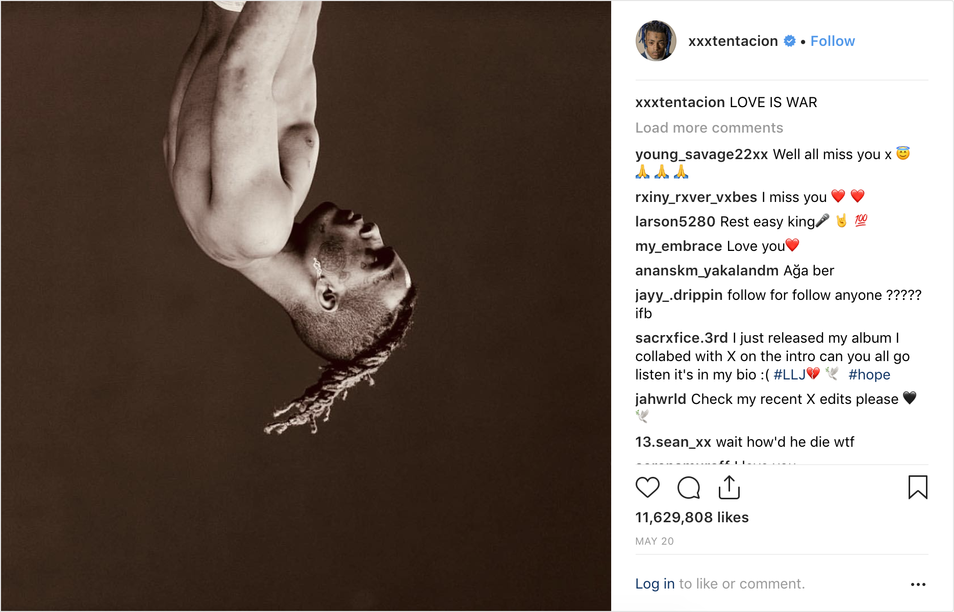954x612 pixels.
Task: Click the heart like icon
Action: pyautogui.click(x=647, y=488)
